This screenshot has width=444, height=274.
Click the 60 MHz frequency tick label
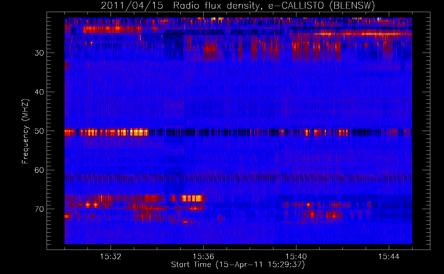[39, 170]
